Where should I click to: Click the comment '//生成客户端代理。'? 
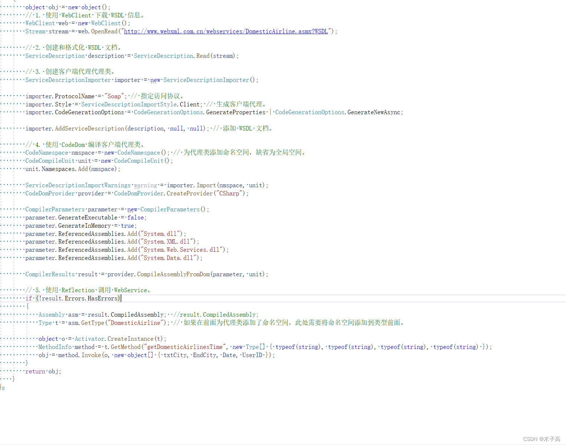click(x=236, y=105)
